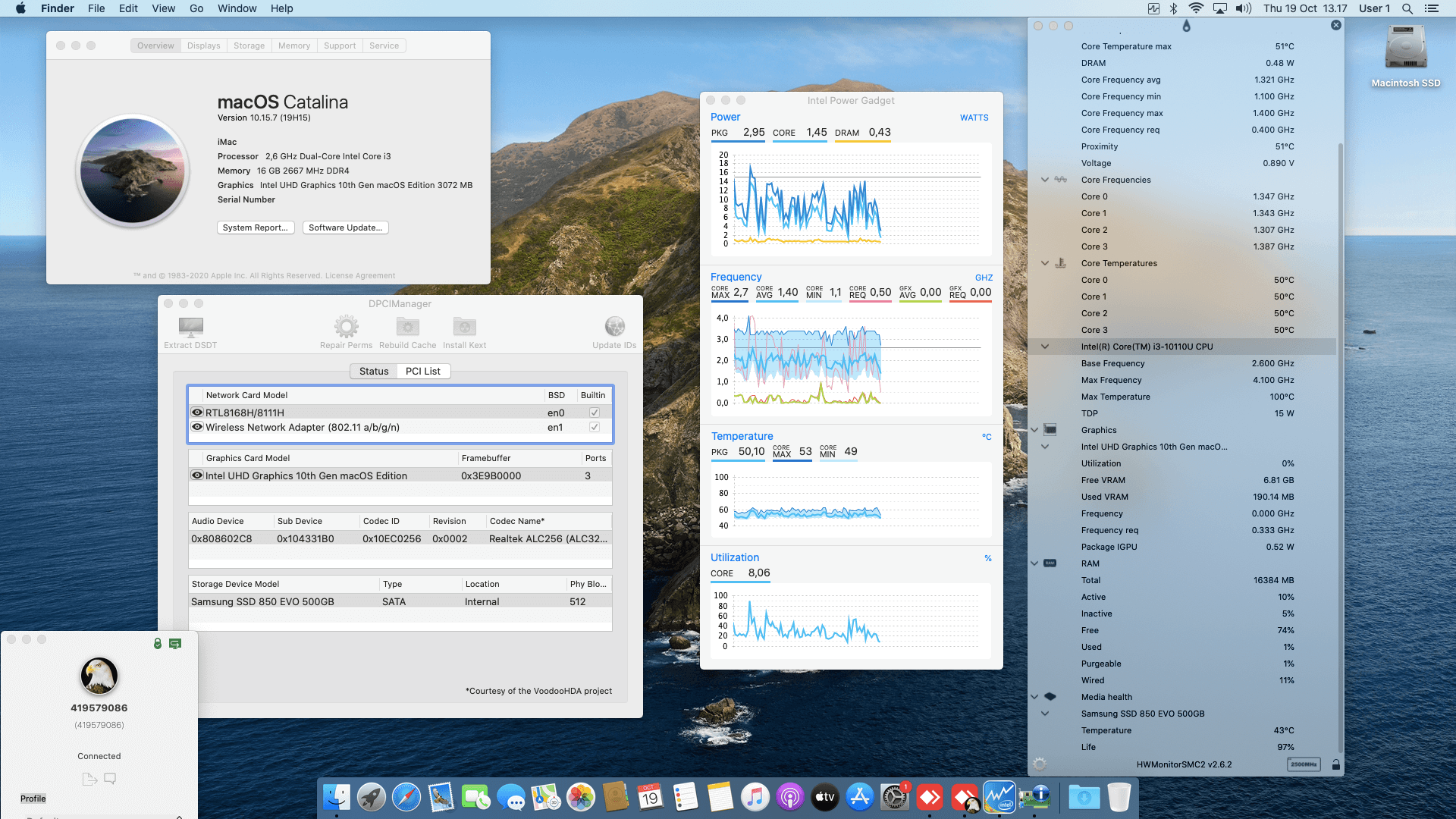The image size is (1456, 819).
Task: Open Trash in the Dock
Action: [x=1119, y=798]
